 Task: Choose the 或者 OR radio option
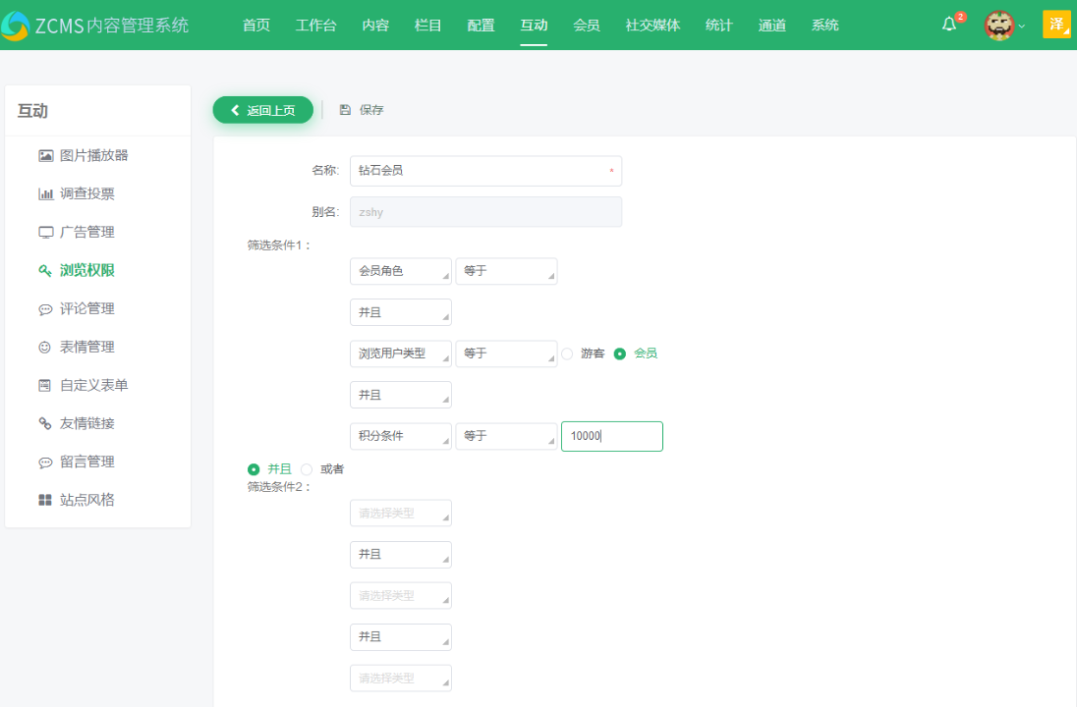(x=308, y=469)
